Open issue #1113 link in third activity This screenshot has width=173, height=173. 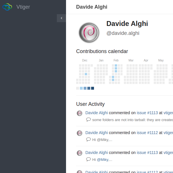[x=147, y=153]
